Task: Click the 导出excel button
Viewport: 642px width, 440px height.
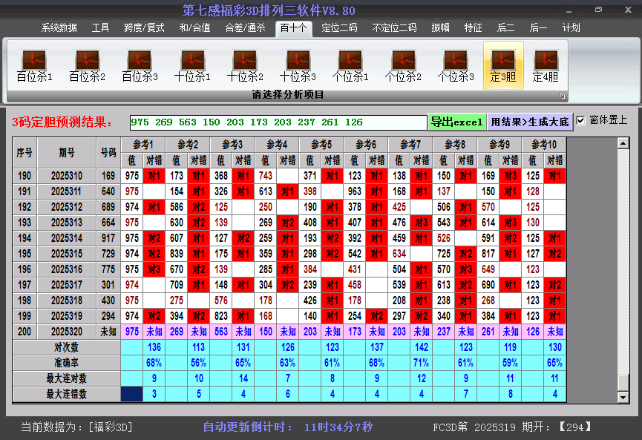Action: tap(456, 122)
